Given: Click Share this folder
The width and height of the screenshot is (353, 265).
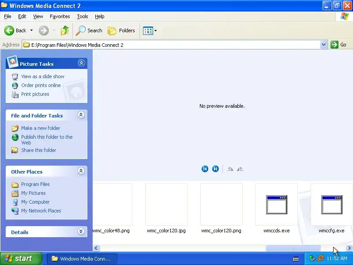Looking at the screenshot, I should [38, 150].
